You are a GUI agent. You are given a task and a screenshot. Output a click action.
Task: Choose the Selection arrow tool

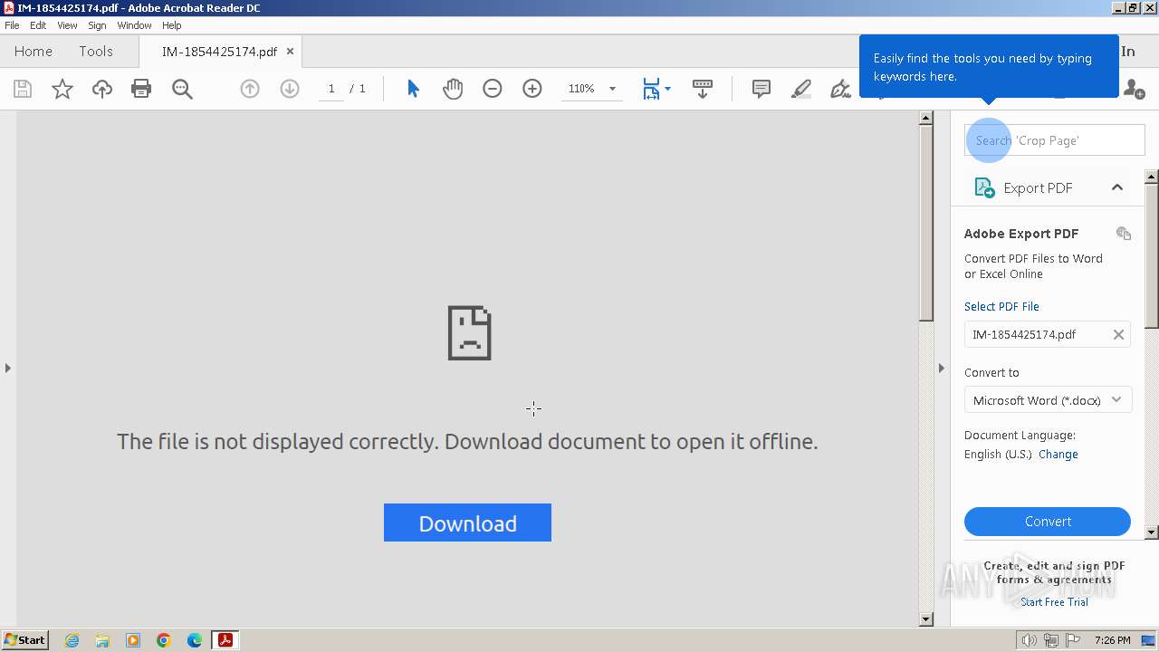coord(414,89)
